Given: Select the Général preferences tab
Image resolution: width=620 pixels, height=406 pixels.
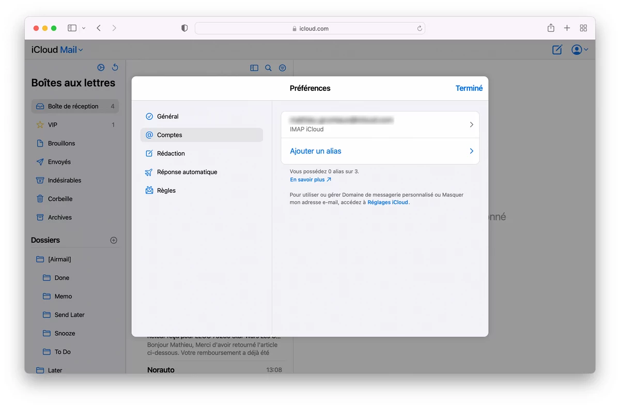Looking at the screenshot, I should tap(202, 117).
